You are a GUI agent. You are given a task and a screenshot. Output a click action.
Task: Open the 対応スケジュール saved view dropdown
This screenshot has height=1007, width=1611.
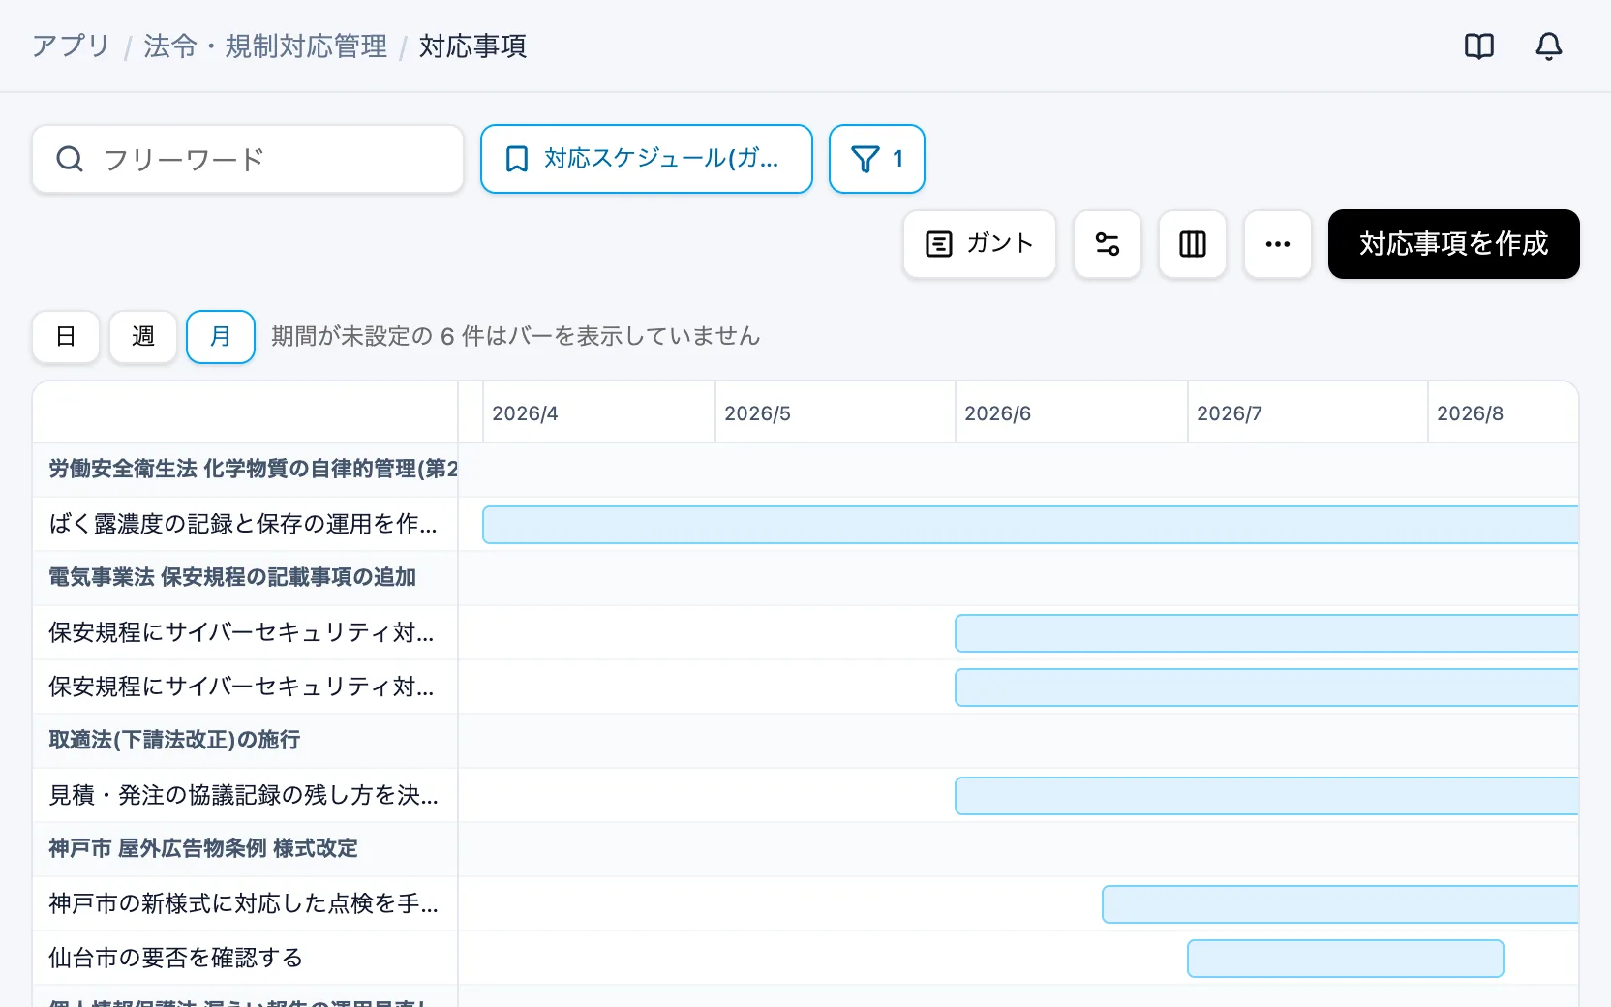click(647, 159)
